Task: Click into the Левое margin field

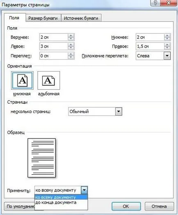Action: [x=54, y=46]
